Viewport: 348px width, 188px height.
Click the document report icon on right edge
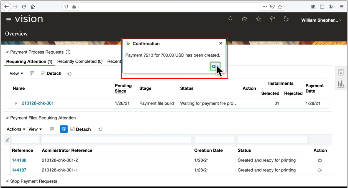pos(341,72)
